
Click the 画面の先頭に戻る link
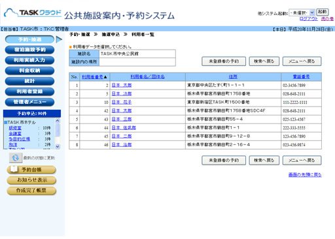tap(305, 175)
